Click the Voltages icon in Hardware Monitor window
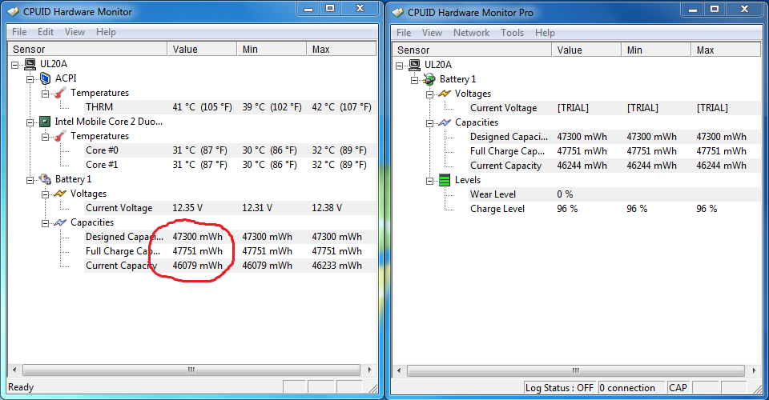769x400 pixels. [x=60, y=194]
